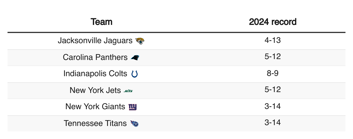
Task: Select the Jets 5-12 record cell
Action: tap(273, 90)
